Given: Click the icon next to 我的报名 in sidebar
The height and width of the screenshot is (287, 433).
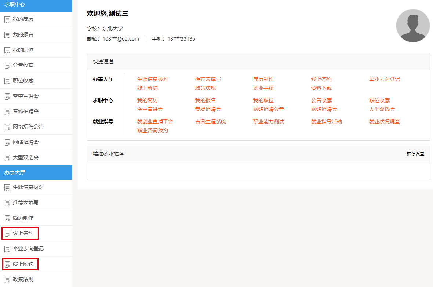Looking at the screenshot, I should point(7,35).
